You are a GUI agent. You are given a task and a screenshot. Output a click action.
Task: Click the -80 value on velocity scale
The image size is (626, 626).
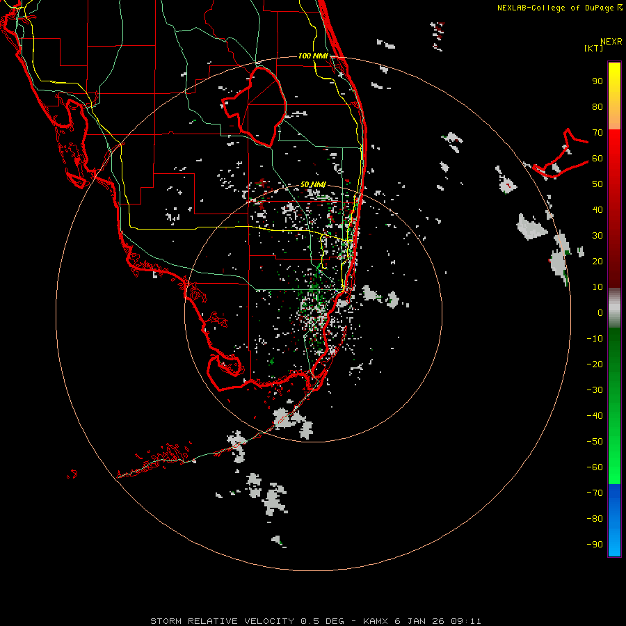click(x=595, y=519)
